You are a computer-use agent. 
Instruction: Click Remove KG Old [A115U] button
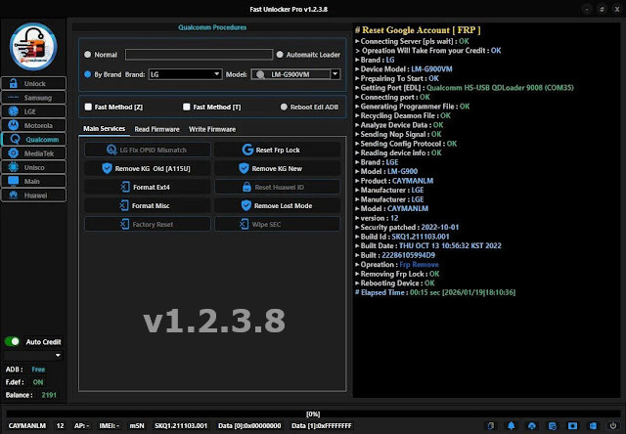[148, 168]
